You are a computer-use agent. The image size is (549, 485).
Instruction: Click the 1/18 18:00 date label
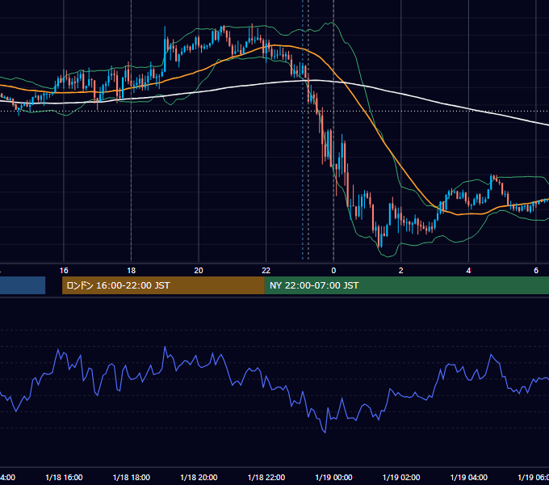pos(132,478)
